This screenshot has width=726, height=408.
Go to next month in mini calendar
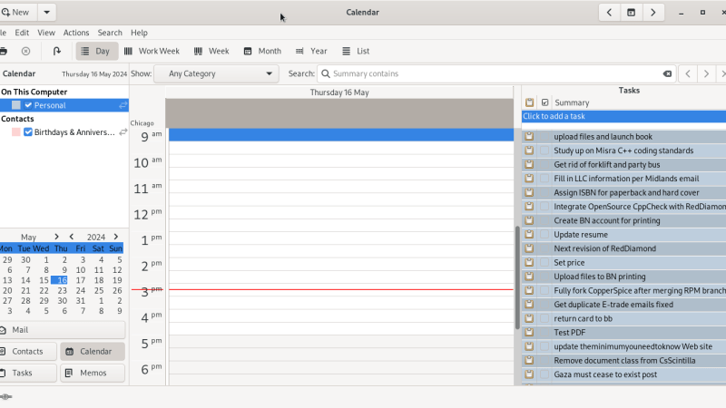[56, 237]
